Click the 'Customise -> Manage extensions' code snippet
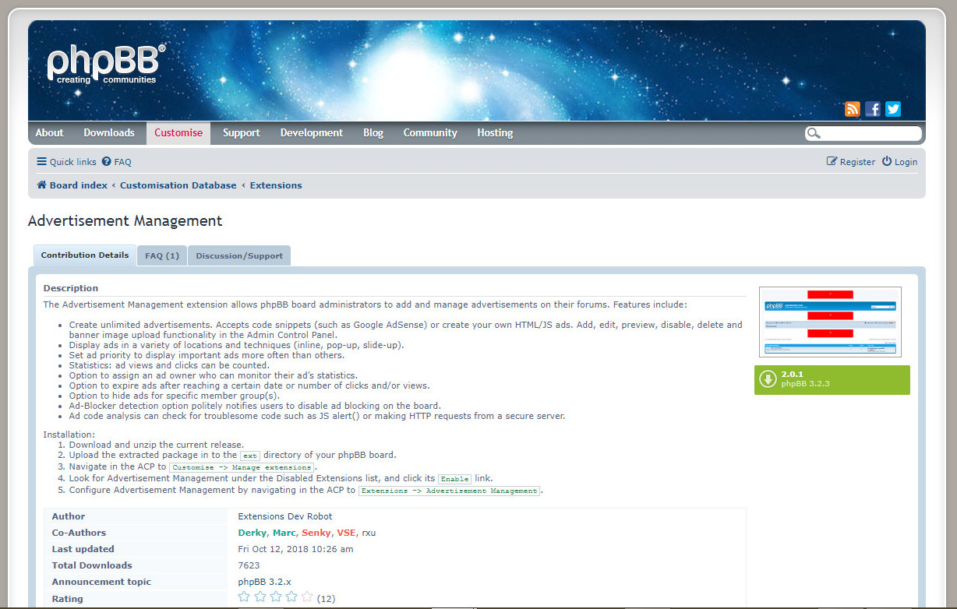 (x=242, y=467)
